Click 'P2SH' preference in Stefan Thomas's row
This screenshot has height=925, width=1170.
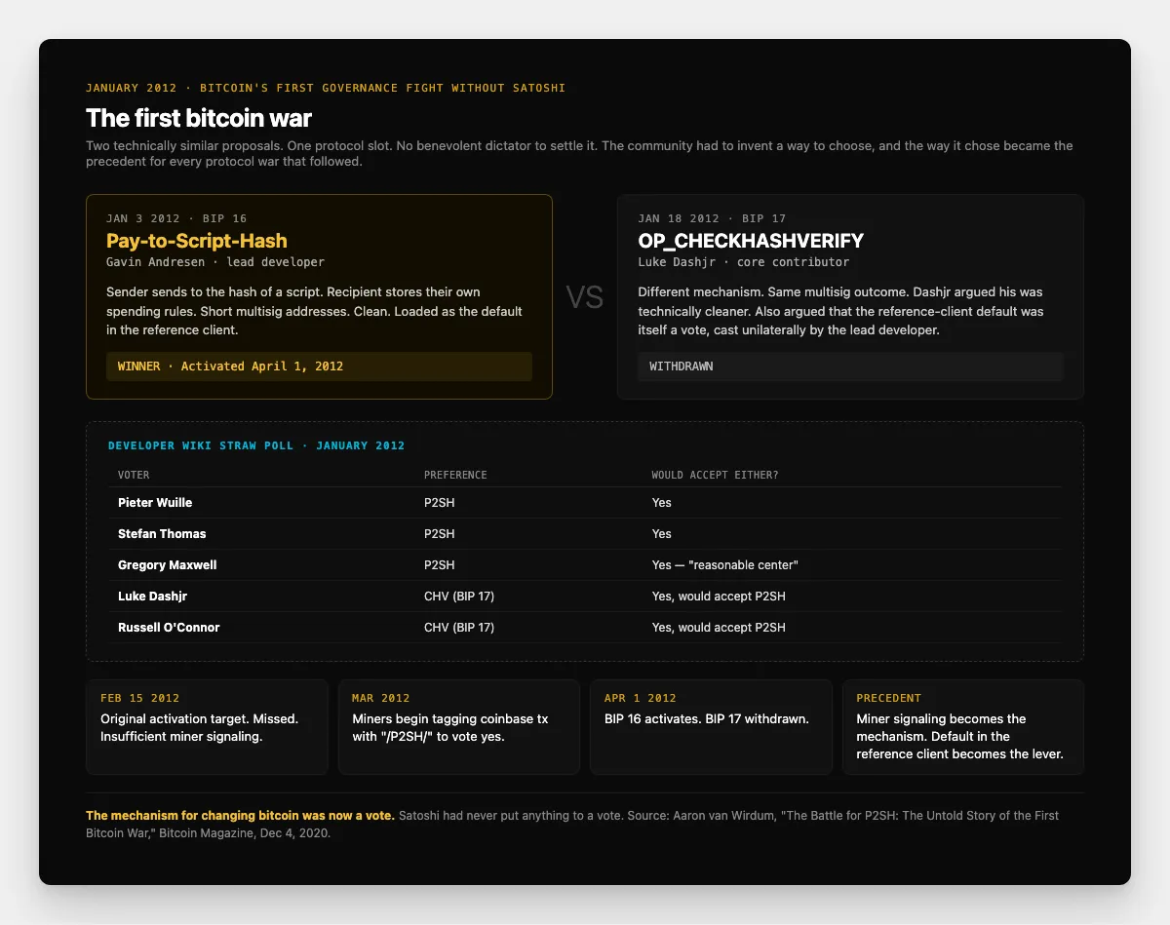440,534
